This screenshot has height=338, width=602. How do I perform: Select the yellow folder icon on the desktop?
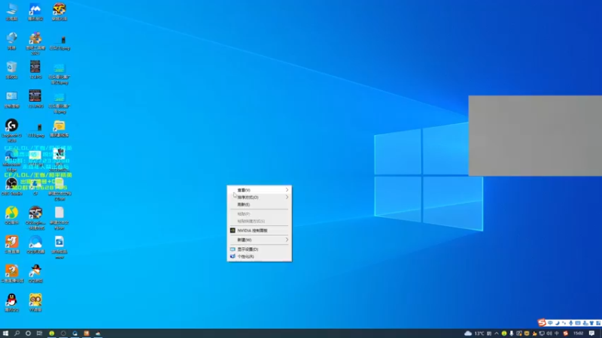tap(59, 128)
